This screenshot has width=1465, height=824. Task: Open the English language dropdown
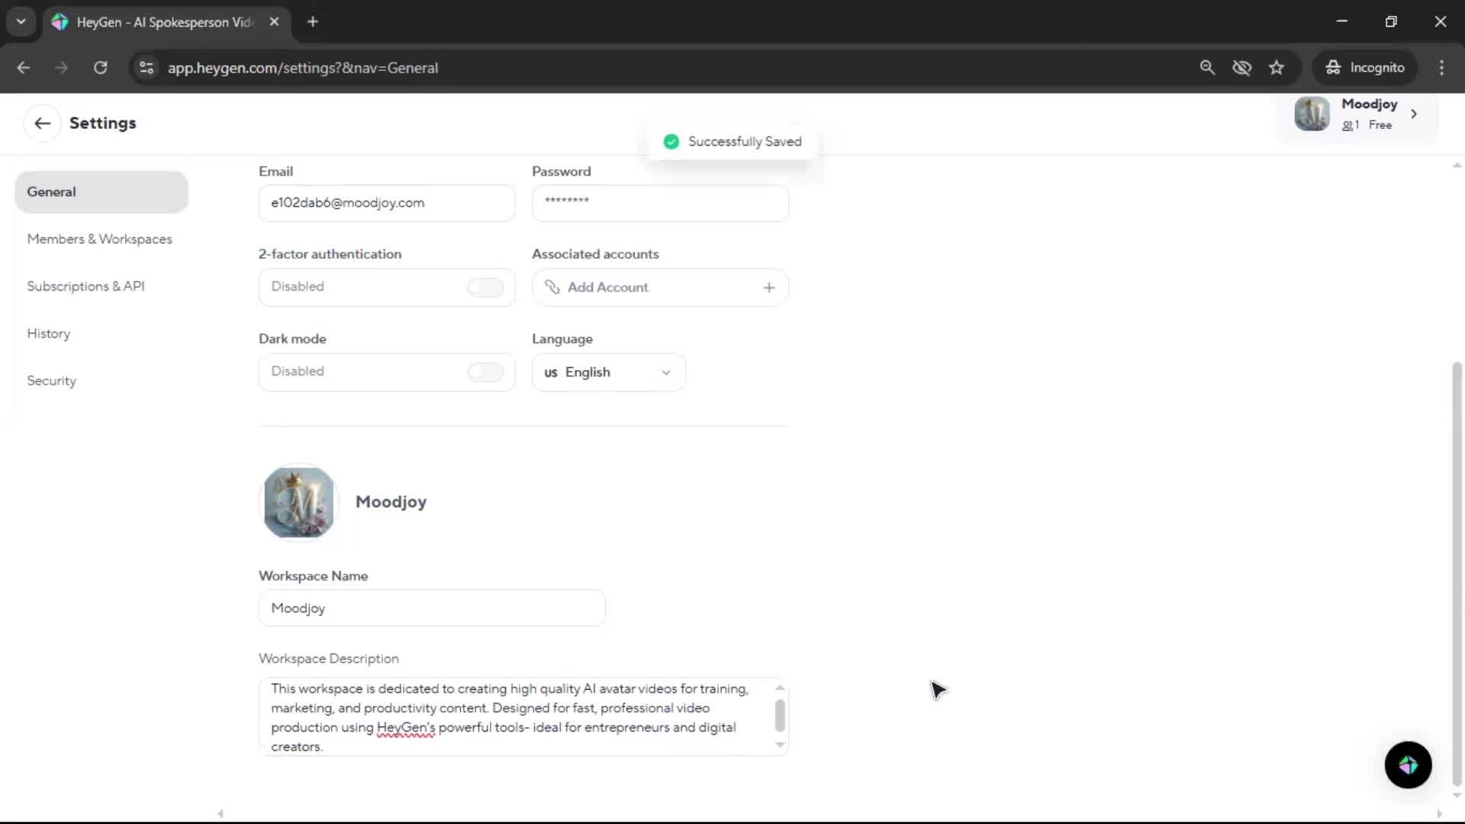click(x=608, y=372)
